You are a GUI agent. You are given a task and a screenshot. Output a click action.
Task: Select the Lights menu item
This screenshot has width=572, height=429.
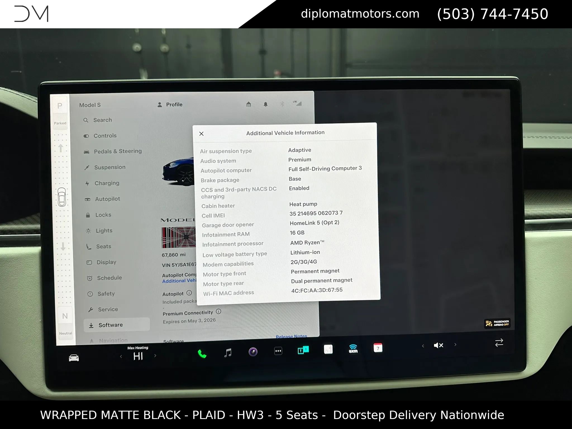tap(99, 231)
